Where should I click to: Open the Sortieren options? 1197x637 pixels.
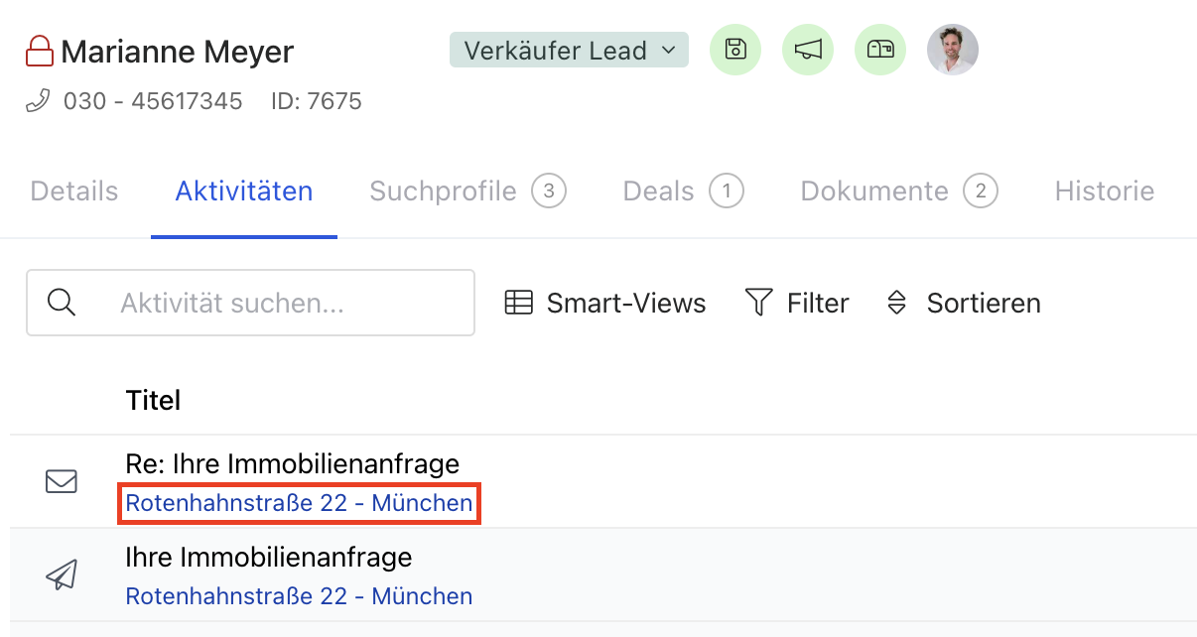pyautogui.click(x=963, y=303)
